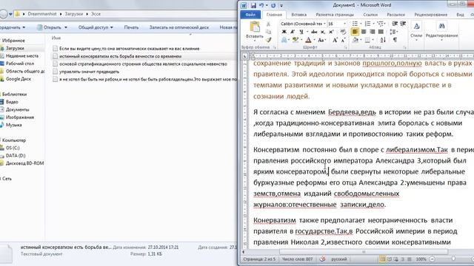Open the Файл tab in Word
This screenshot has height=266, width=474.
coord(250,15)
